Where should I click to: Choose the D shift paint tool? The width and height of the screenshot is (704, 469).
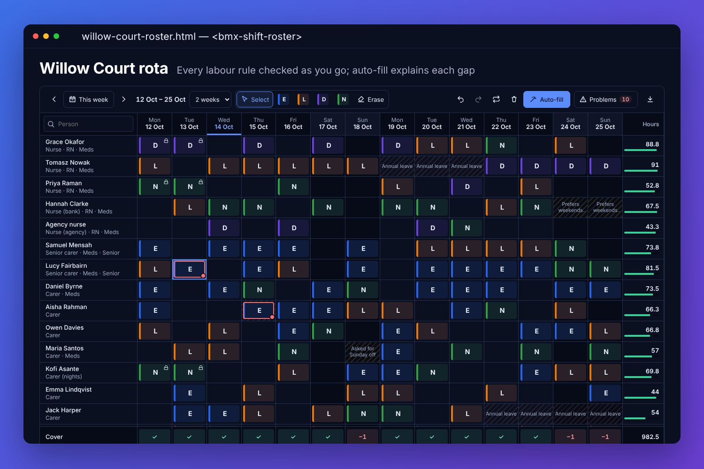coord(323,99)
